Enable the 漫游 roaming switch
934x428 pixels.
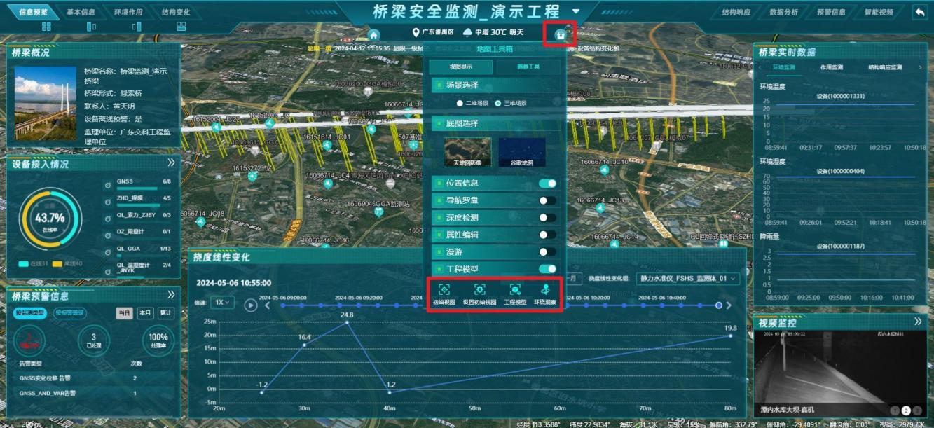point(547,252)
